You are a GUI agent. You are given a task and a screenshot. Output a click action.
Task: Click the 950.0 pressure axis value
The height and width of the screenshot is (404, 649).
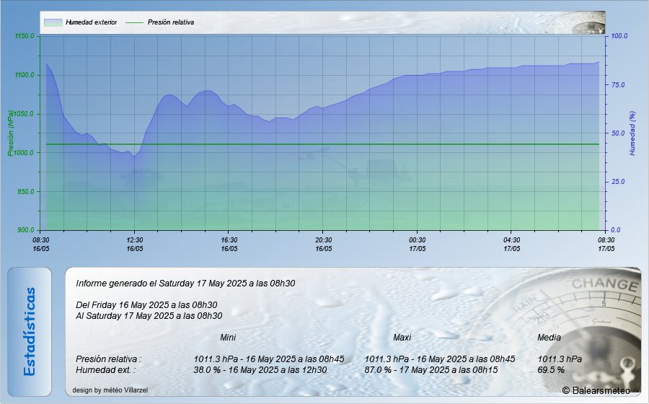click(x=26, y=192)
